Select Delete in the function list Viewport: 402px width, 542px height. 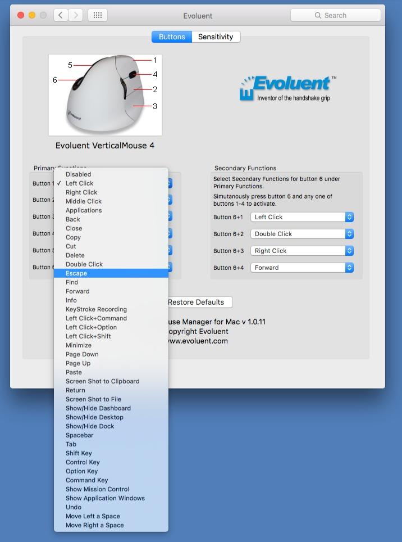tap(111, 255)
